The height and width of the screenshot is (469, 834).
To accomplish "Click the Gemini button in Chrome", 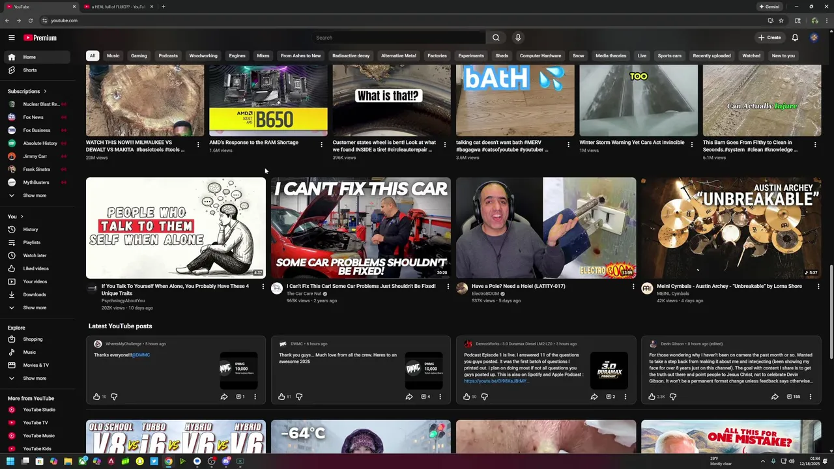I will (769, 7).
